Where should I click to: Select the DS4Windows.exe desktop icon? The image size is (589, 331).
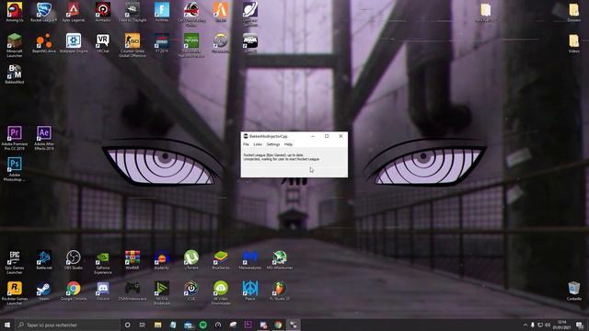click(133, 291)
